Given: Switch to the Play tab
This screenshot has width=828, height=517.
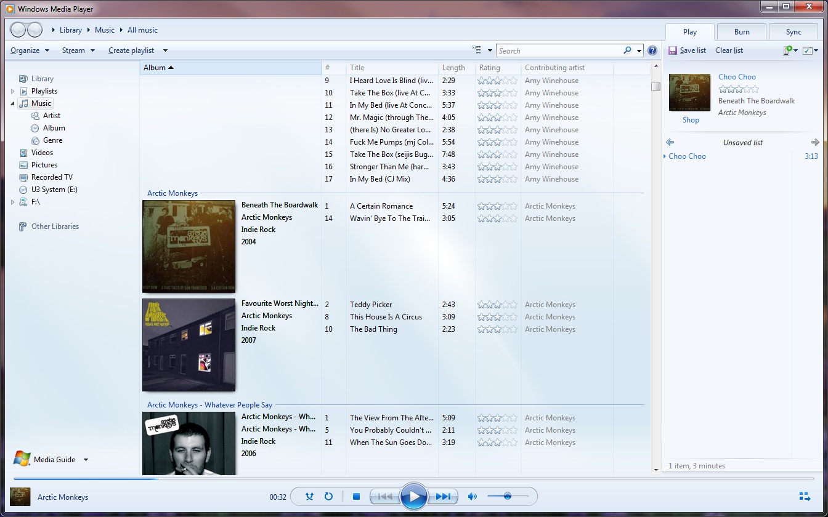Looking at the screenshot, I should (689, 32).
